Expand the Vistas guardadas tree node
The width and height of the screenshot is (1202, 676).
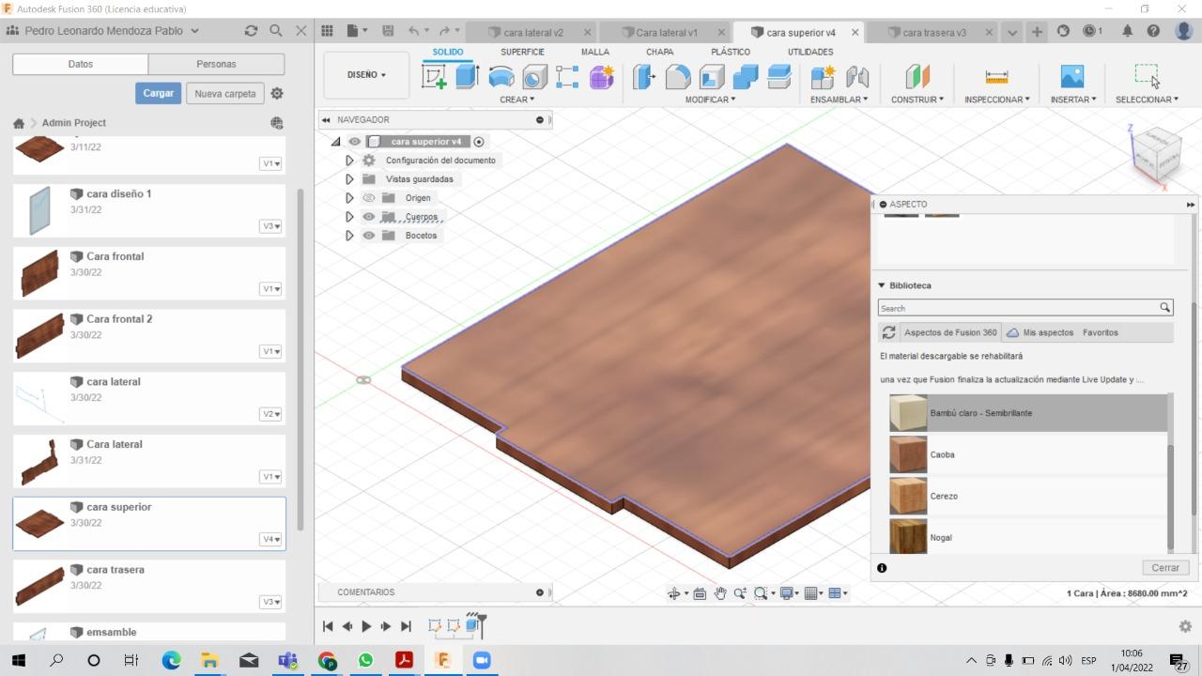(349, 179)
